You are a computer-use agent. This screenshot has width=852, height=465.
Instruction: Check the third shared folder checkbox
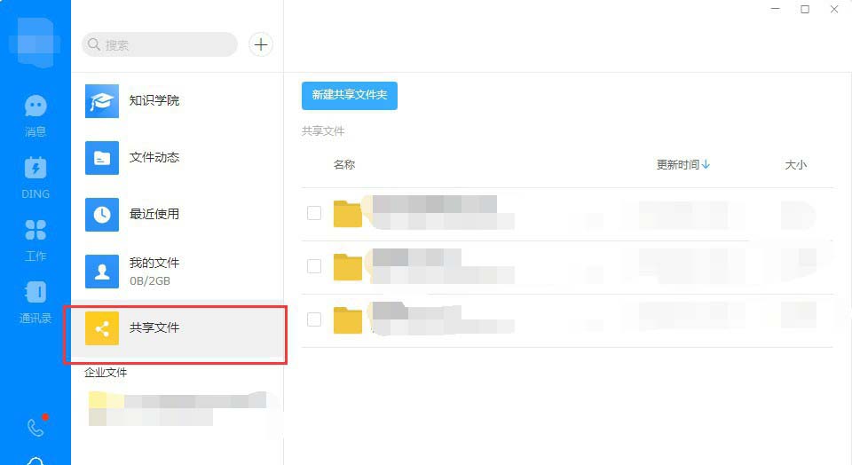click(314, 319)
